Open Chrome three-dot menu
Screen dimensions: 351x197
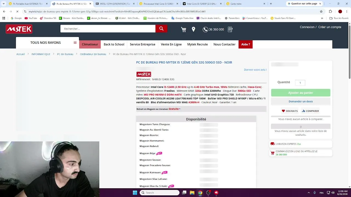(347, 11)
